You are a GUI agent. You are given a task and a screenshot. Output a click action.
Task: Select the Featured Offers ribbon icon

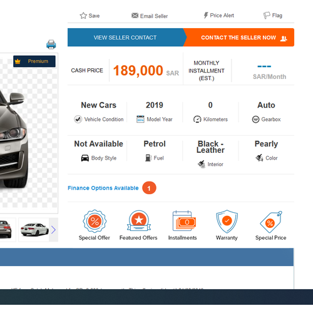pyautogui.click(x=139, y=221)
